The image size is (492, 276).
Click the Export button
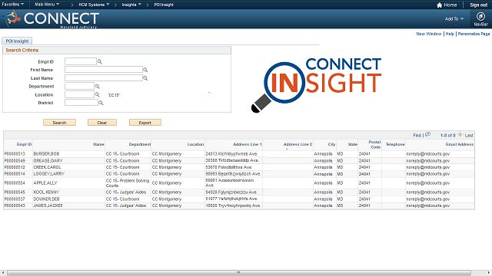(x=145, y=123)
